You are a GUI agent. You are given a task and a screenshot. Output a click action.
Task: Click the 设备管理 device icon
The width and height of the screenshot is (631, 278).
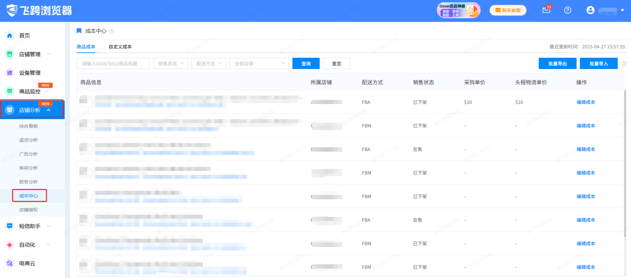[10, 73]
